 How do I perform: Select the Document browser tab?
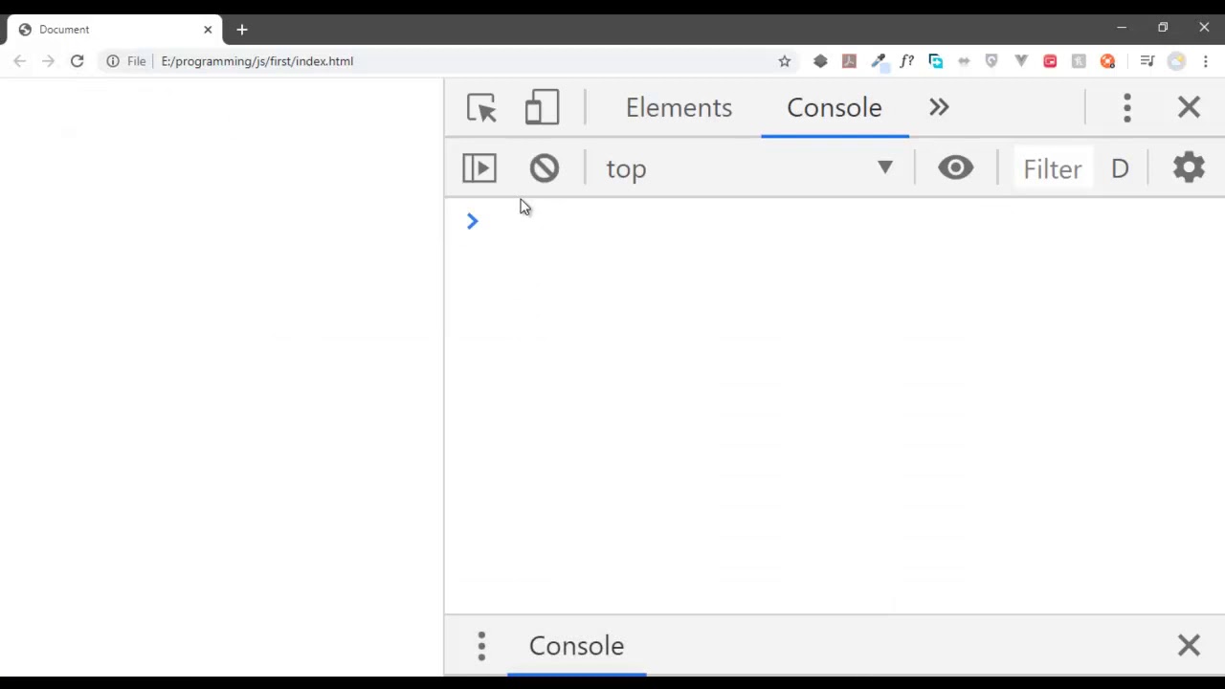point(113,30)
